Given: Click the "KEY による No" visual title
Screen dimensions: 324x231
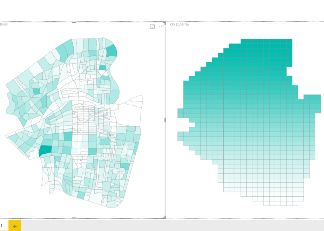Looking at the screenshot, I should point(179,24).
